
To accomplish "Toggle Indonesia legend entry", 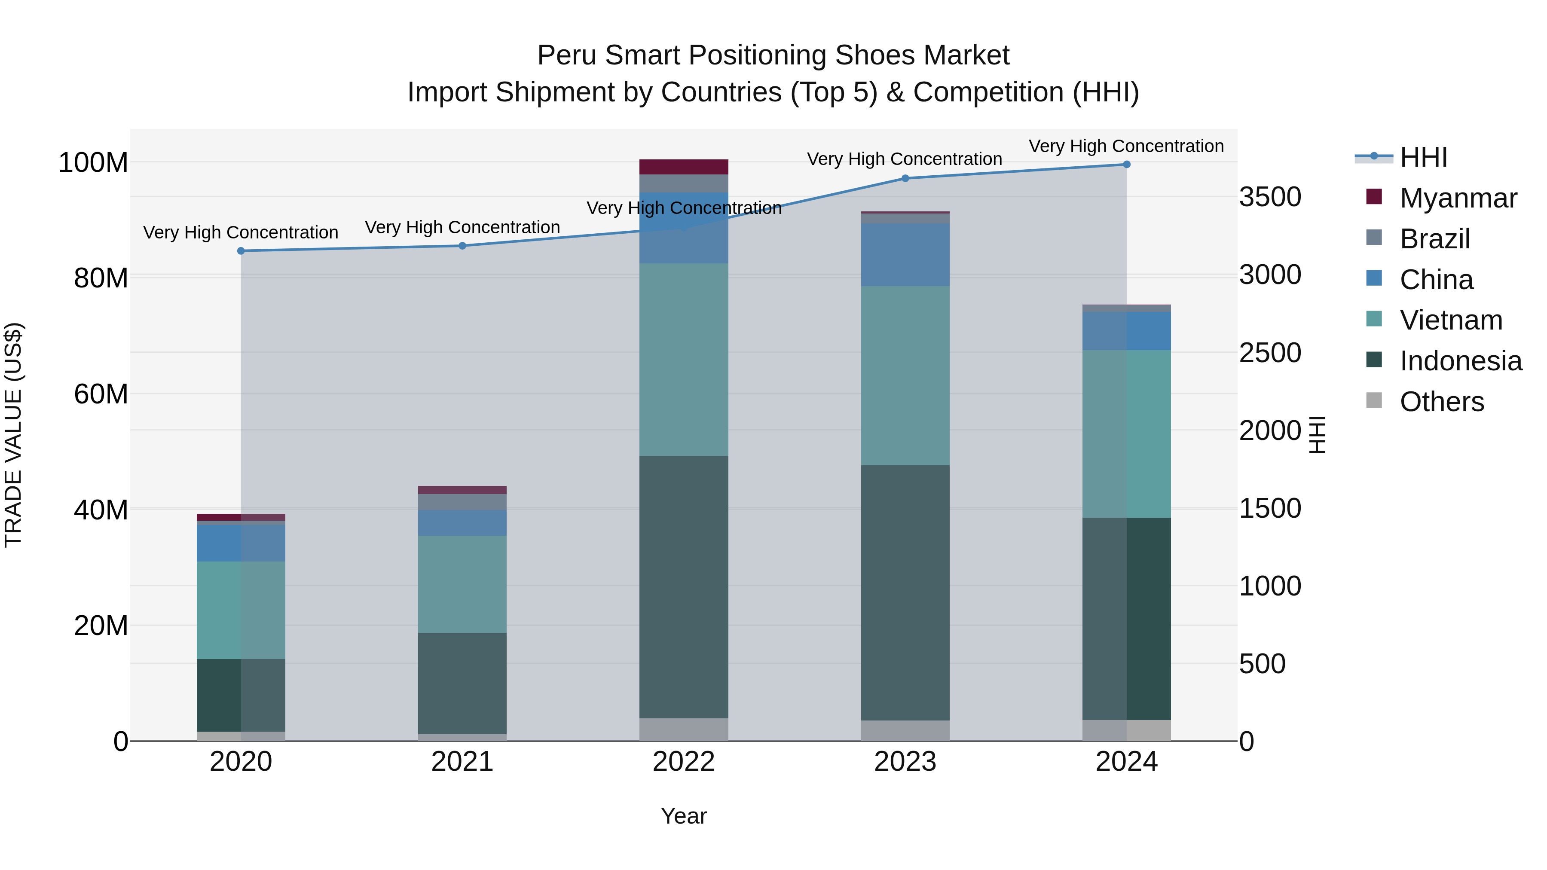I will point(1444,361).
